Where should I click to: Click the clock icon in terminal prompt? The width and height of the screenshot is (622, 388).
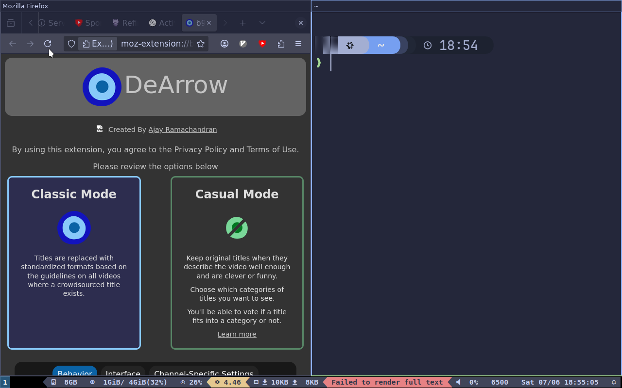(x=428, y=45)
